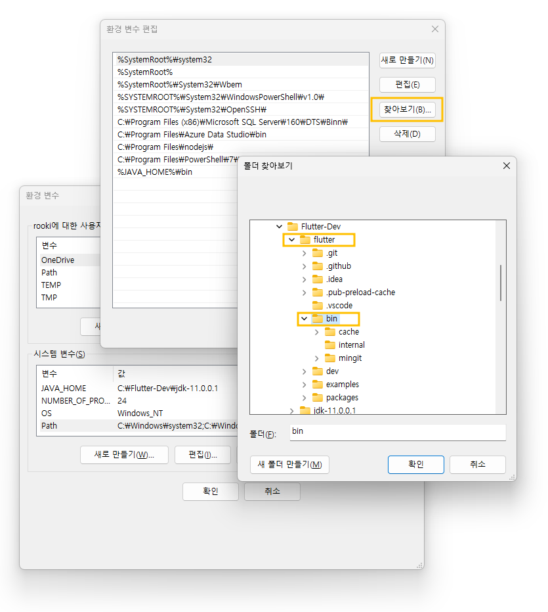Click the 폴더(F) text field
The image size is (548, 612).
(x=398, y=433)
